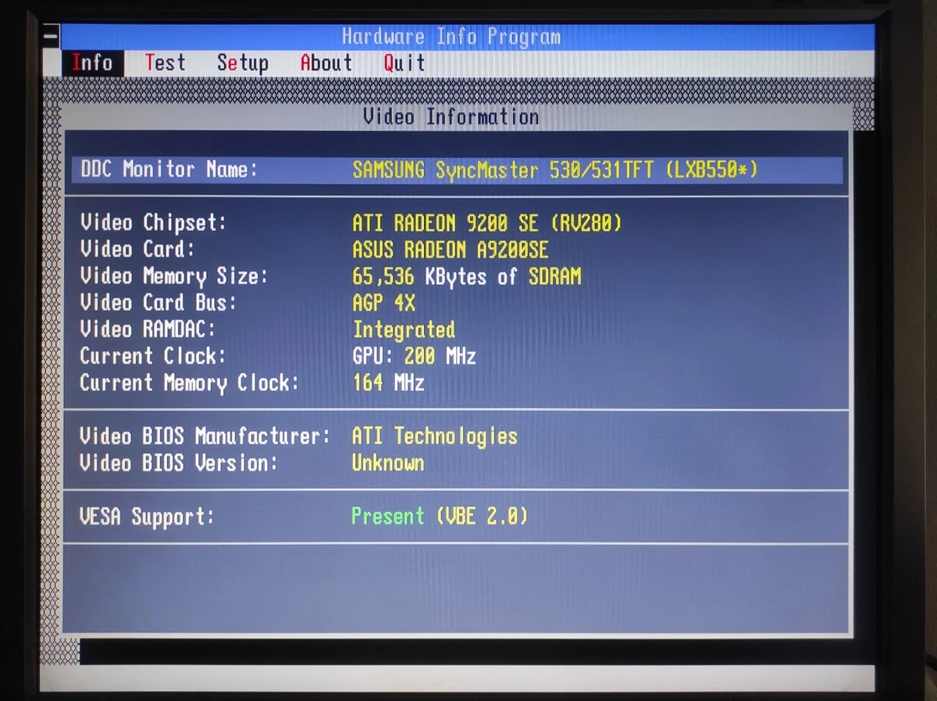
Task: Click the 65,536 KBytes of SDRAM value
Action: pos(467,276)
